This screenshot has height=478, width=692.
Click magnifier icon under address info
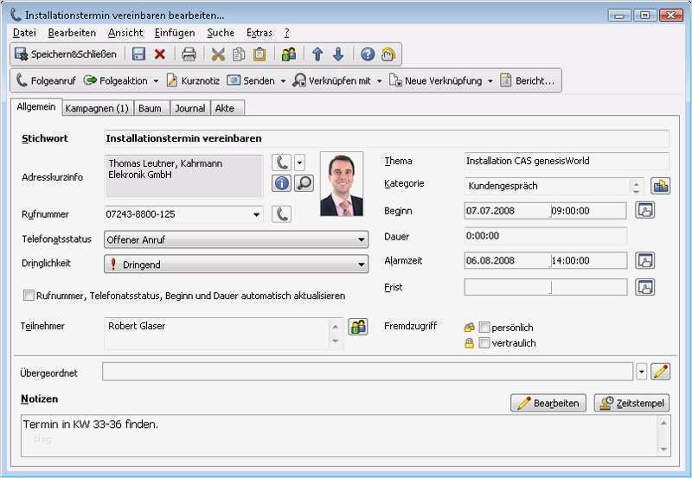point(304,182)
